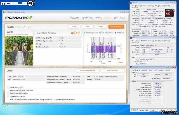Click the Benchmark duration 17min 4s row

tap(58, 47)
